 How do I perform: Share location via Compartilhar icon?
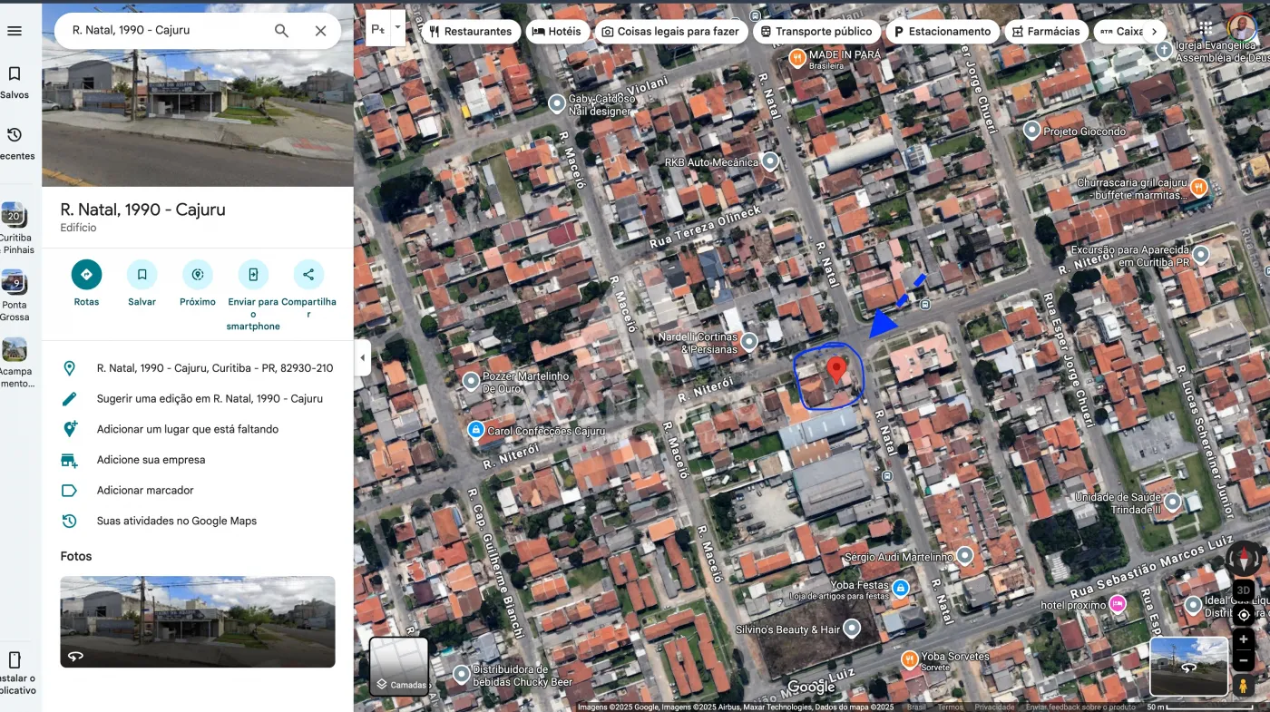(308, 275)
